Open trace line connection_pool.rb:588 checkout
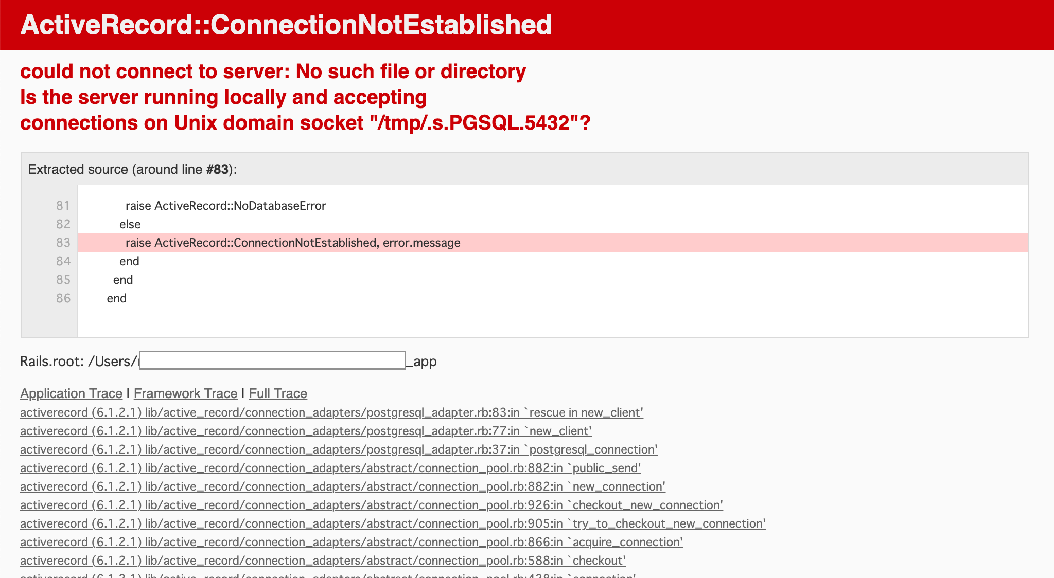Image resolution: width=1054 pixels, height=578 pixels. 323,561
